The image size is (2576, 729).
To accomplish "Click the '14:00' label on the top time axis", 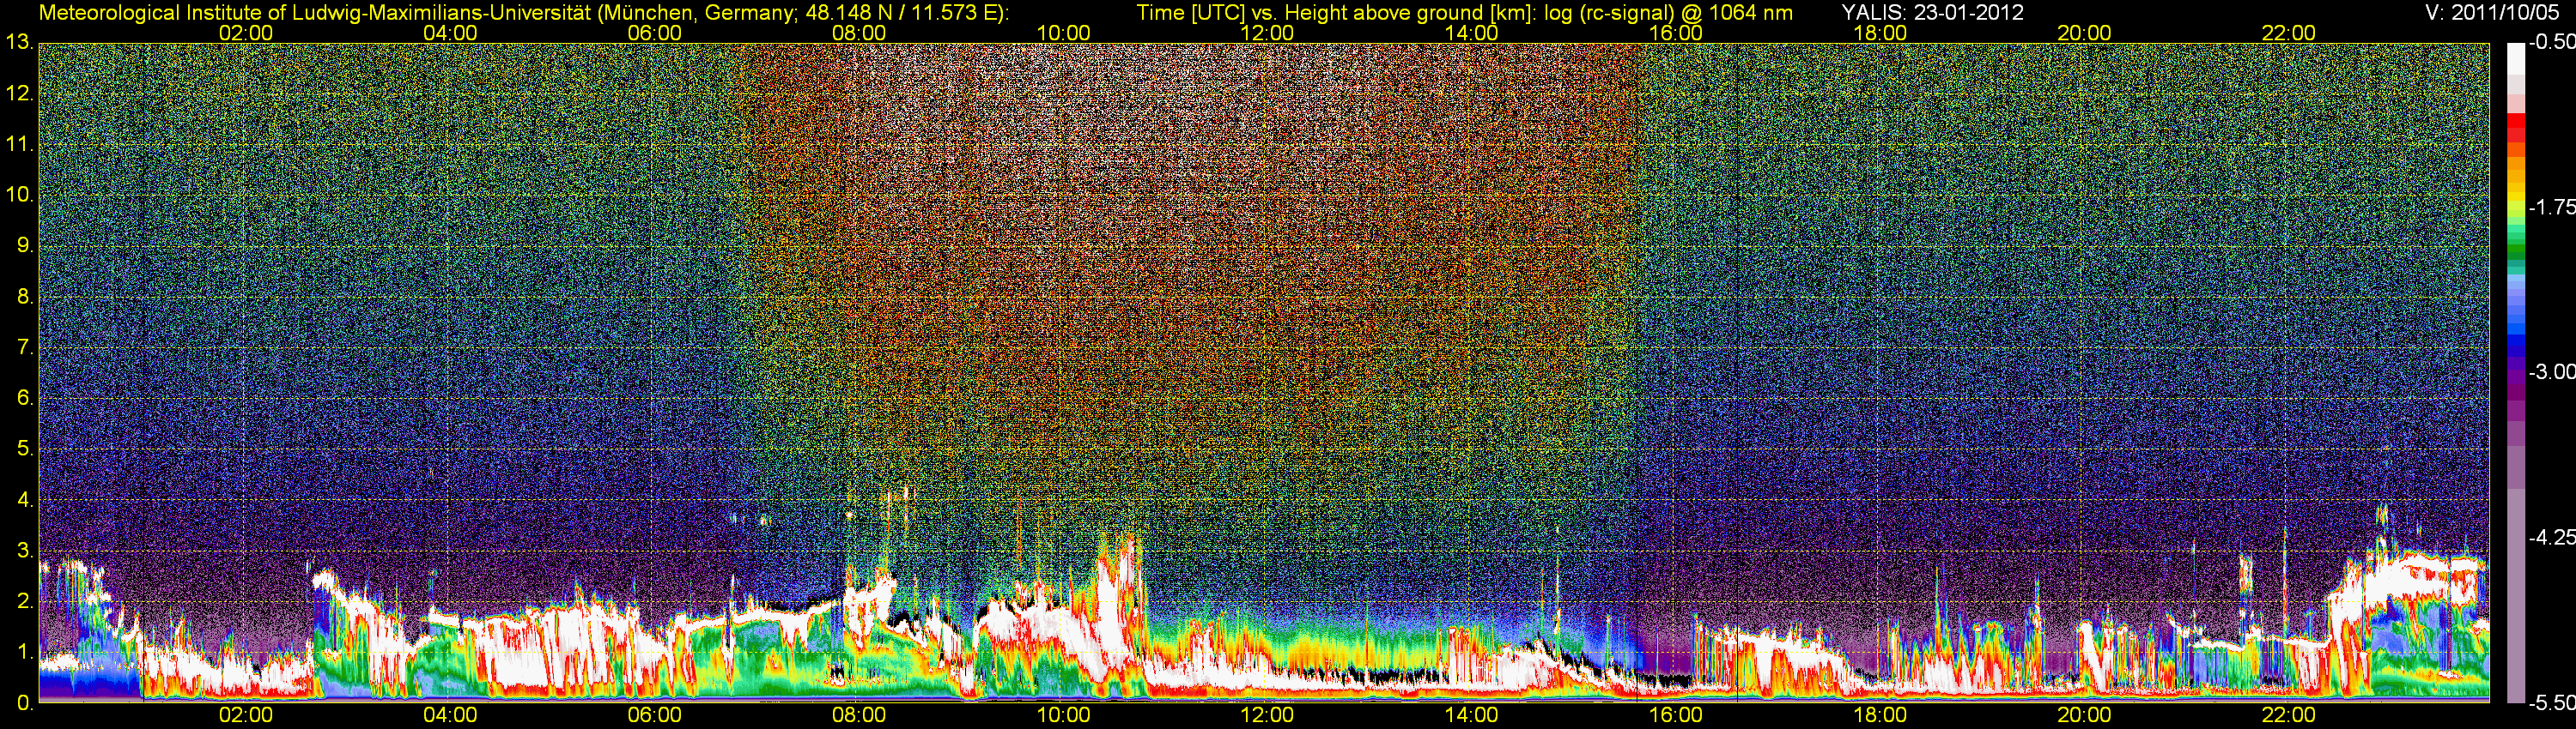I will click(x=1472, y=33).
